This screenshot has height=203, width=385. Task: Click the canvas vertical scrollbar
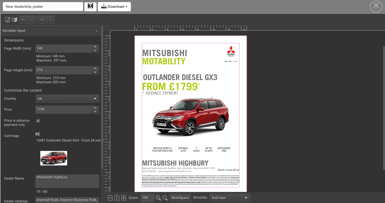click(x=384, y=108)
